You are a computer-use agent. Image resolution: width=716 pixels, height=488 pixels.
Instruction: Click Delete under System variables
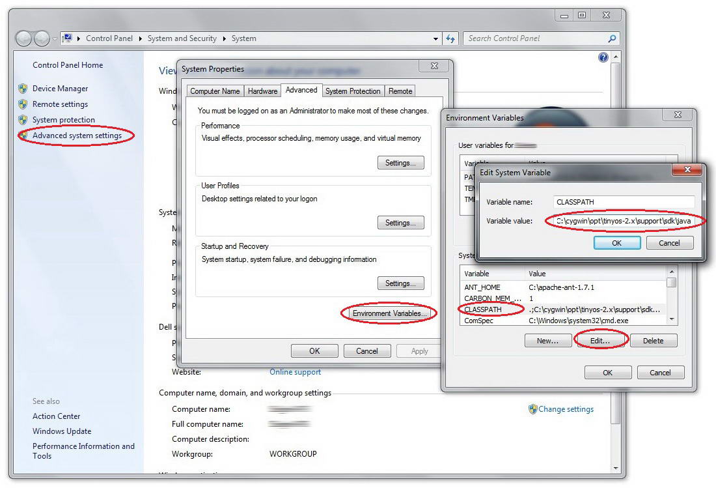[x=654, y=341]
